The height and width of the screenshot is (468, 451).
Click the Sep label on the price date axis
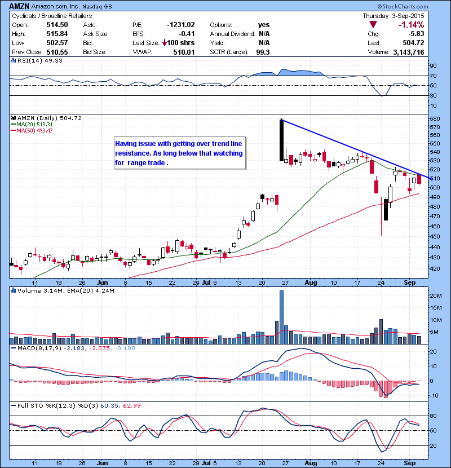point(410,282)
